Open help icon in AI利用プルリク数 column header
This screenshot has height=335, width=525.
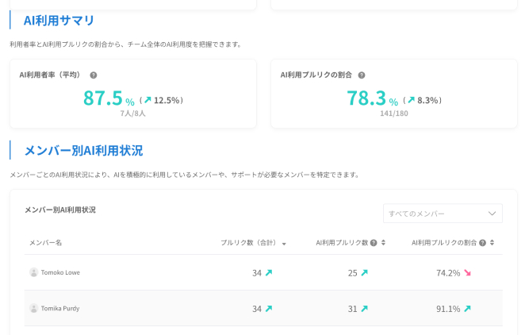tap(374, 243)
